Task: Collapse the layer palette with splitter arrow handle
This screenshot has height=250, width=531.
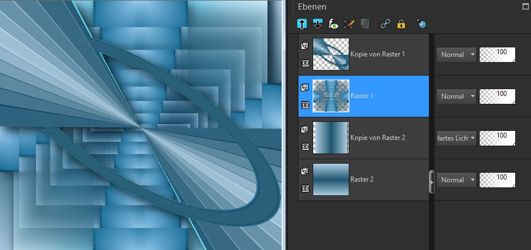Action: (432, 182)
